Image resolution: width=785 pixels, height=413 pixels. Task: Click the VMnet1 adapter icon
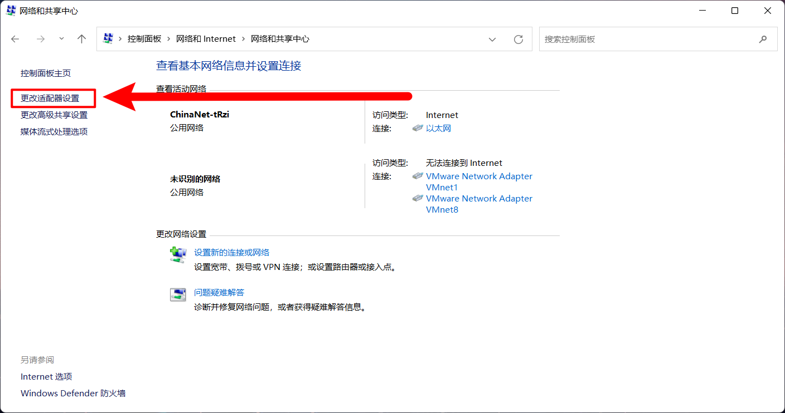[418, 176]
